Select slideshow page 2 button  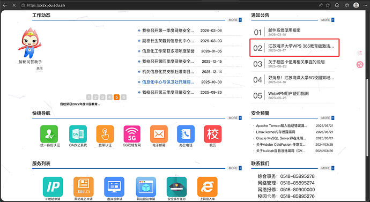coord(95,97)
